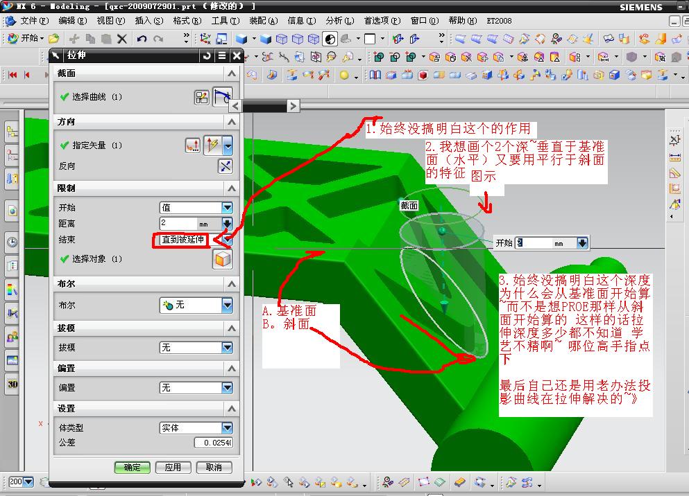This screenshot has height=496, width=689.
Task: Click the Undo icon in the toolbar
Action: tap(142, 39)
